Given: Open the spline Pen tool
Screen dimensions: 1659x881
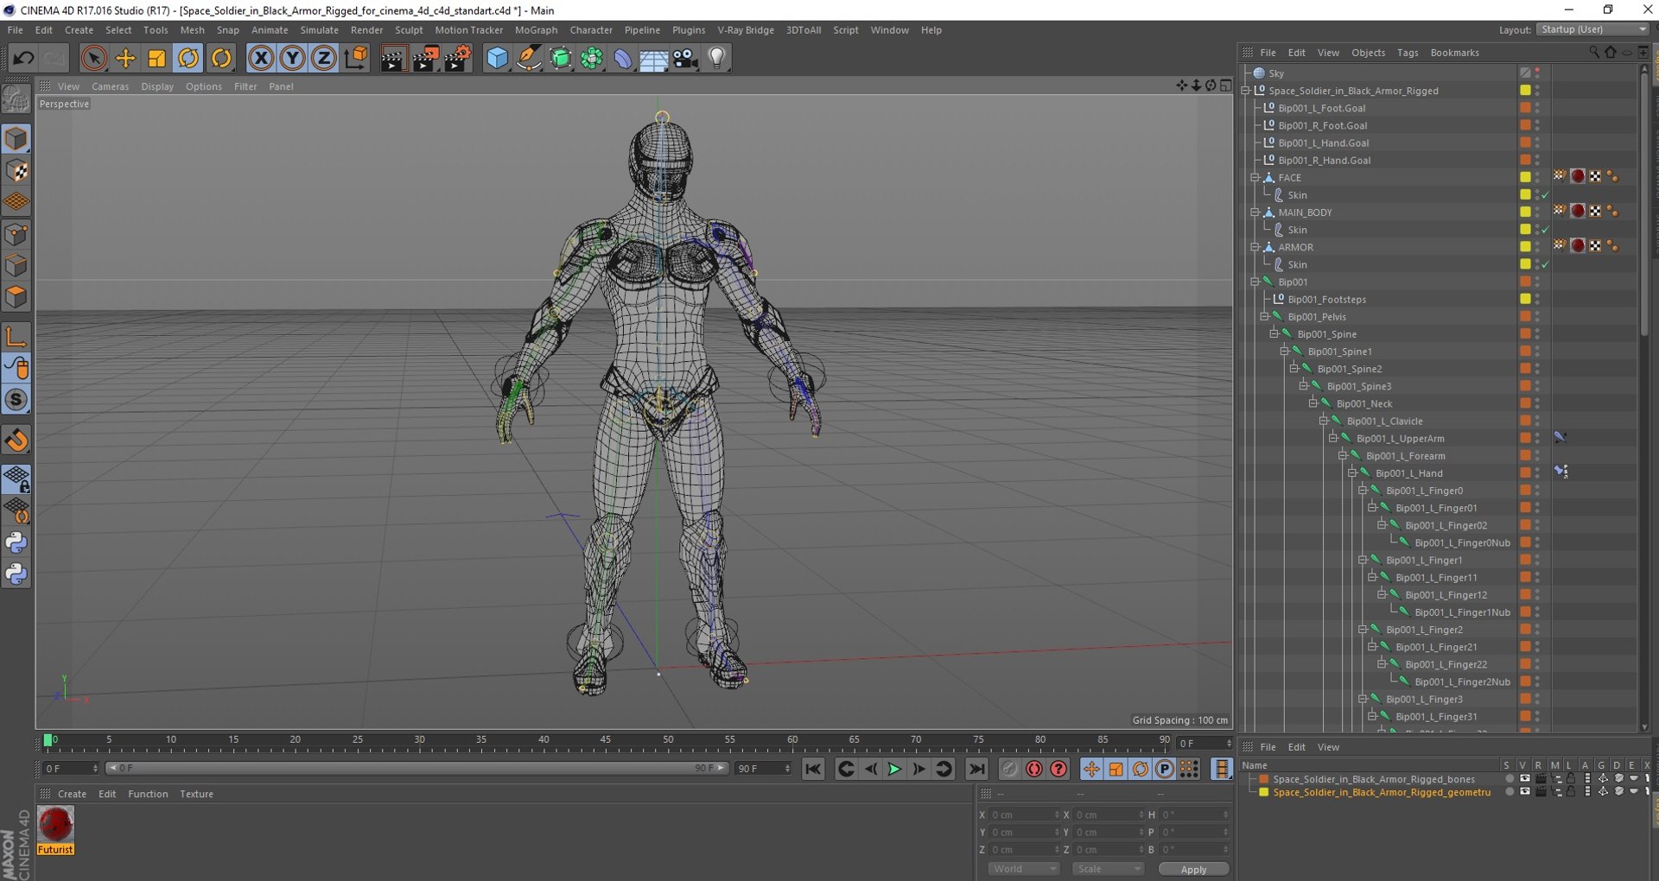Looking at the screenshot, I should 529,58.
